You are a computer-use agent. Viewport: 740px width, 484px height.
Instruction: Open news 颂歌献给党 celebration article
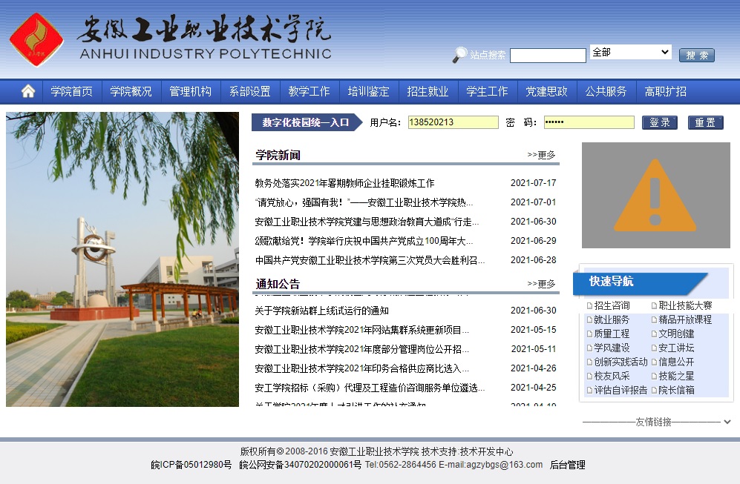[x=364, y=241]
